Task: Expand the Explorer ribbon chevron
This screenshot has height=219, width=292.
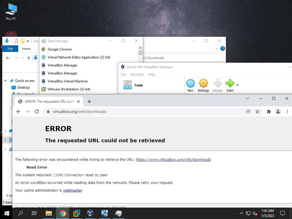Action: [216, 48]
